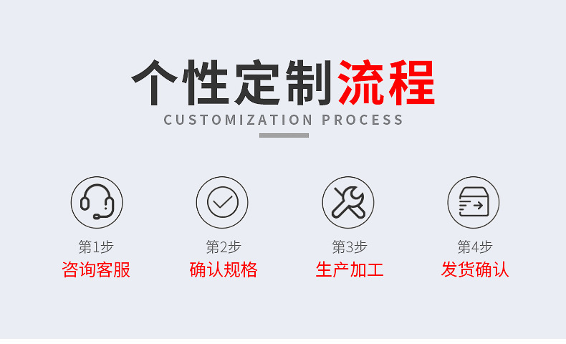Click the headset customer service icon
The image size is (566, 344).
click(x=97, y=202)
